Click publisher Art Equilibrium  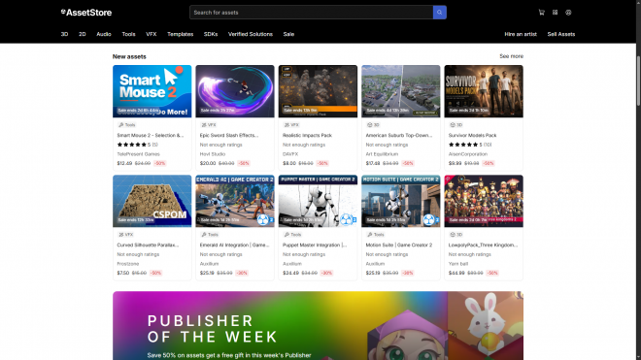coord(382,154)
